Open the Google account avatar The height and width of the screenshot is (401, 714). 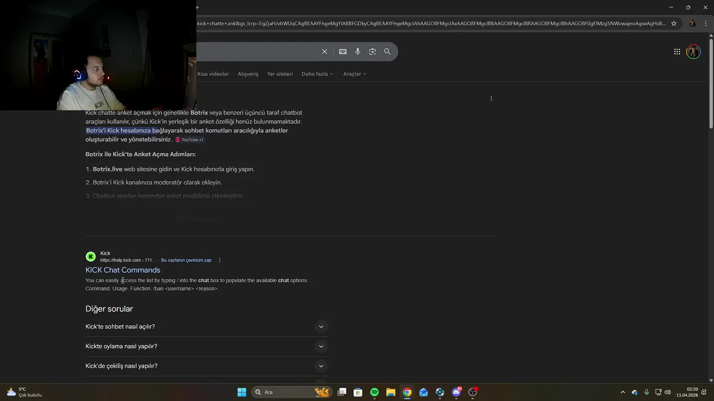click(693, 51)
